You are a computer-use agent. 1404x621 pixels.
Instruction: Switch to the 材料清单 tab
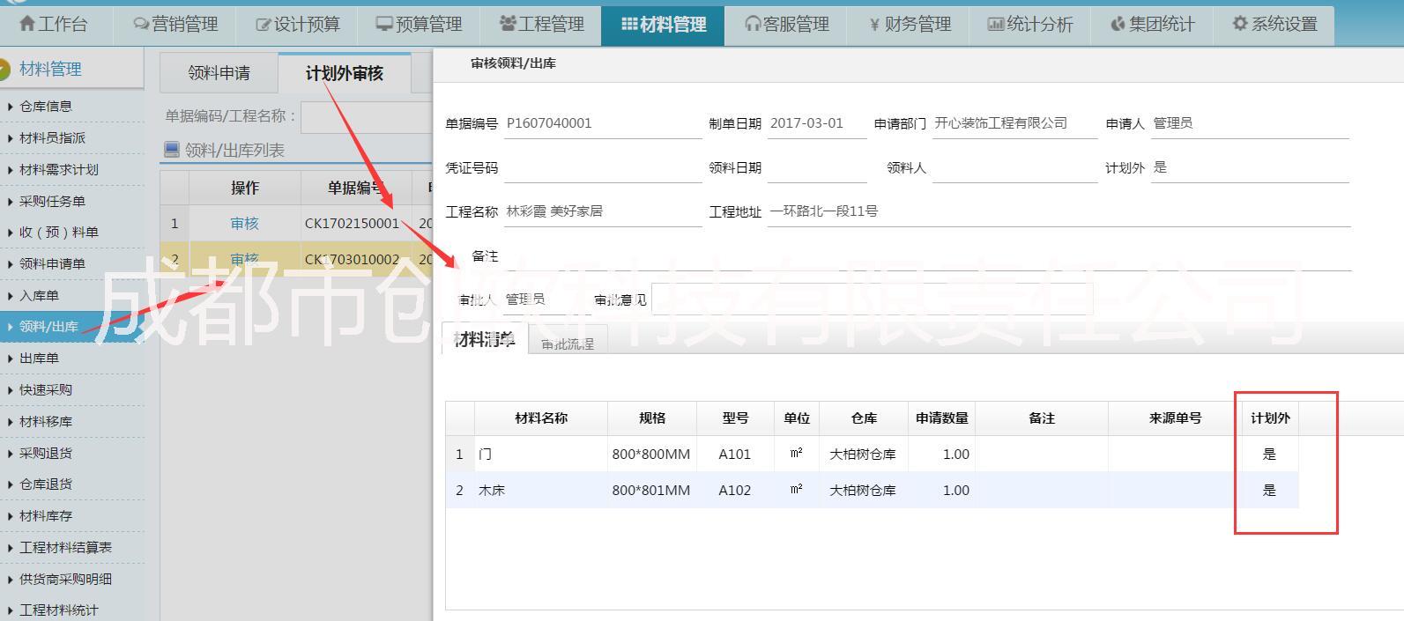pos(485,339)
